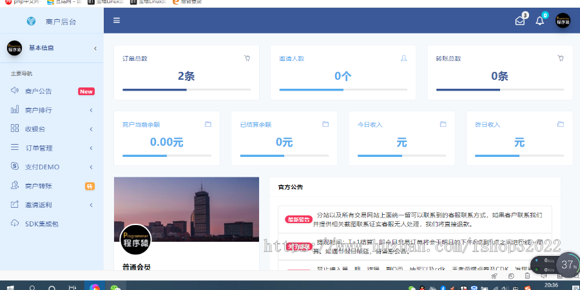This screenshot has width=580, height=290.
Task: Open the 订单管理 menu item
Action: pyautogui.click(x=52, y=148)
